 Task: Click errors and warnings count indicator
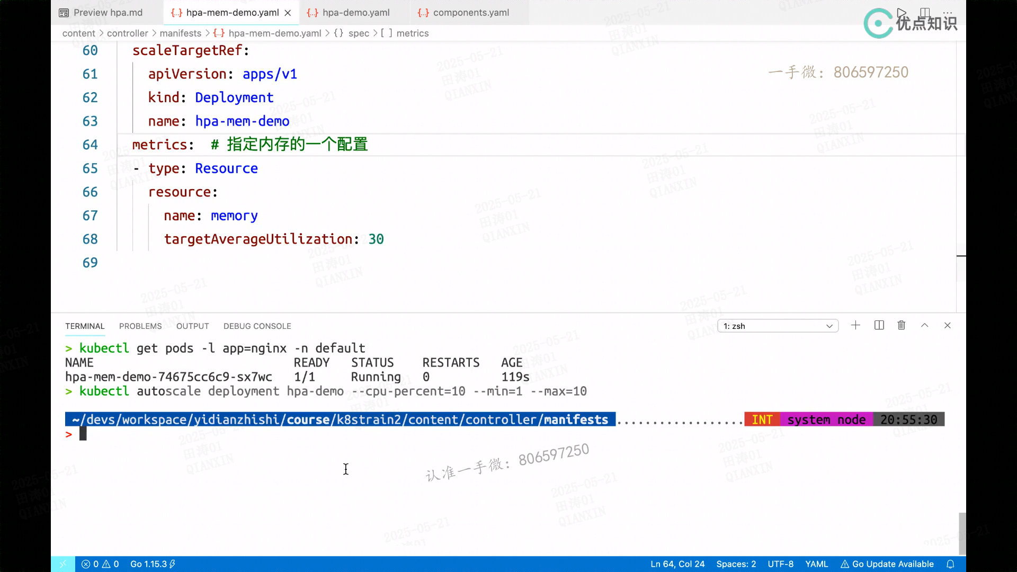pyautogui.click(x=100, y=564)
